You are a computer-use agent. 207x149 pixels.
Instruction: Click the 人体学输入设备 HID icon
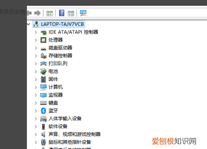coord(43,119)
